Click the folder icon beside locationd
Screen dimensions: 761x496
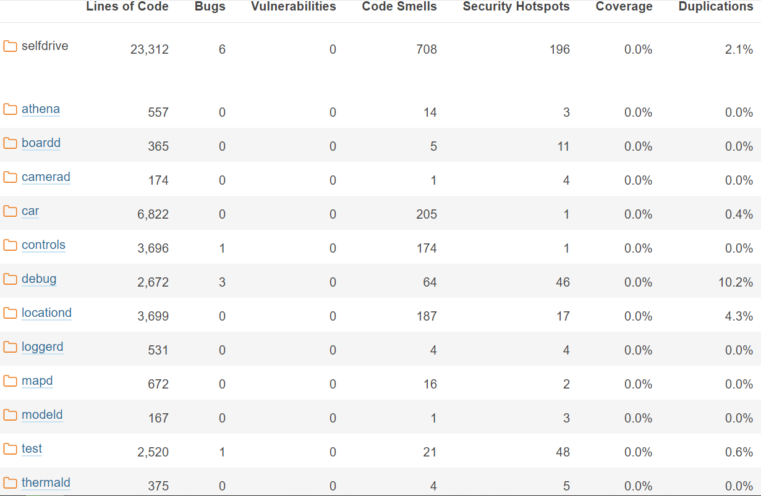[10, 313]
